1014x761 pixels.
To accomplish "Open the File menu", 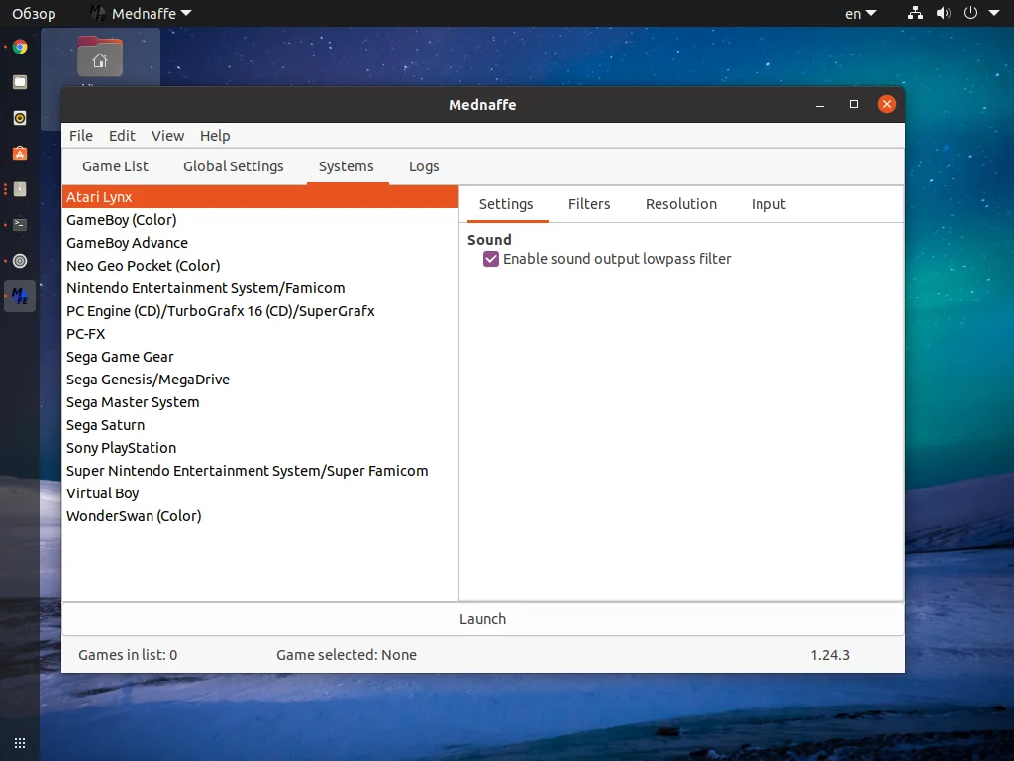I will pos(81,136).
